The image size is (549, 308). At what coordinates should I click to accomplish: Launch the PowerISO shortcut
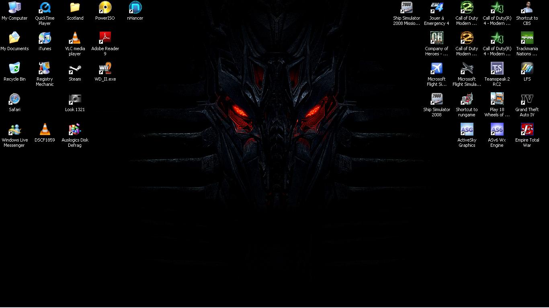point(105,8)
